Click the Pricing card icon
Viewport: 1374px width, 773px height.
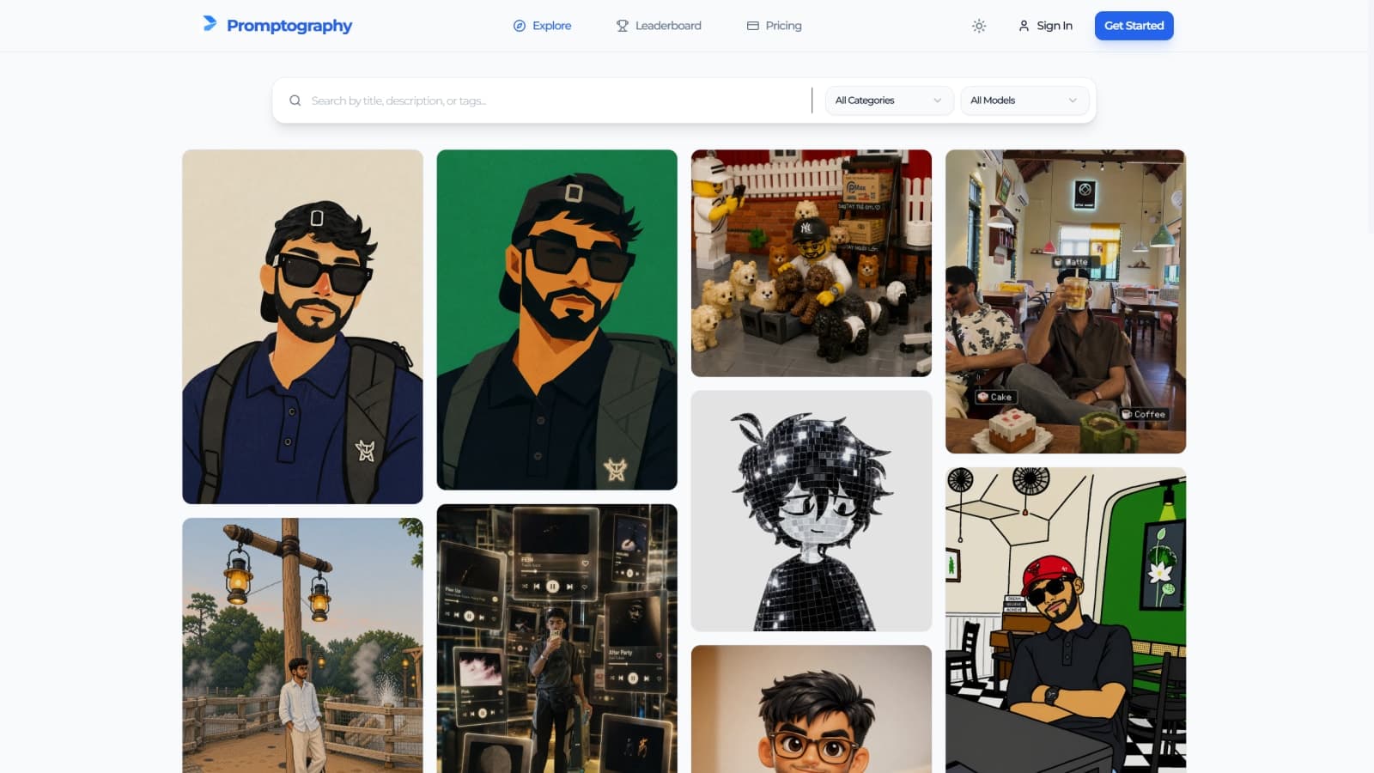(753, 26)
